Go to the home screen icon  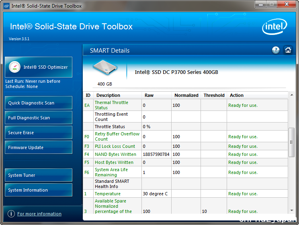point(288,50)
